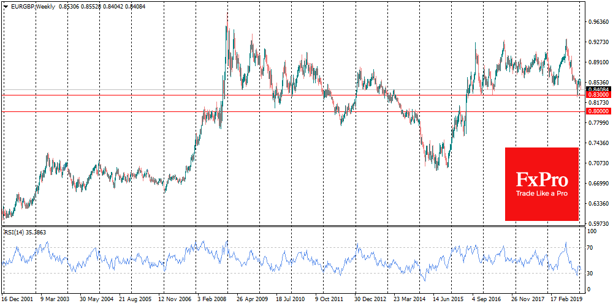The width and height of the screenshot is (613, 306).
Task: Click the 'Trade Like a Pro' tagline
Action: click(541, 193)
